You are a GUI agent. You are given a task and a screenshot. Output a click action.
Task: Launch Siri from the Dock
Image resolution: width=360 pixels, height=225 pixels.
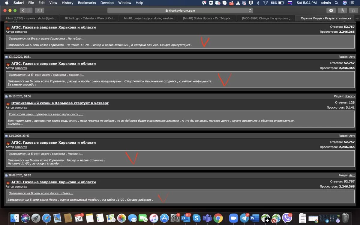coord(25,218)
